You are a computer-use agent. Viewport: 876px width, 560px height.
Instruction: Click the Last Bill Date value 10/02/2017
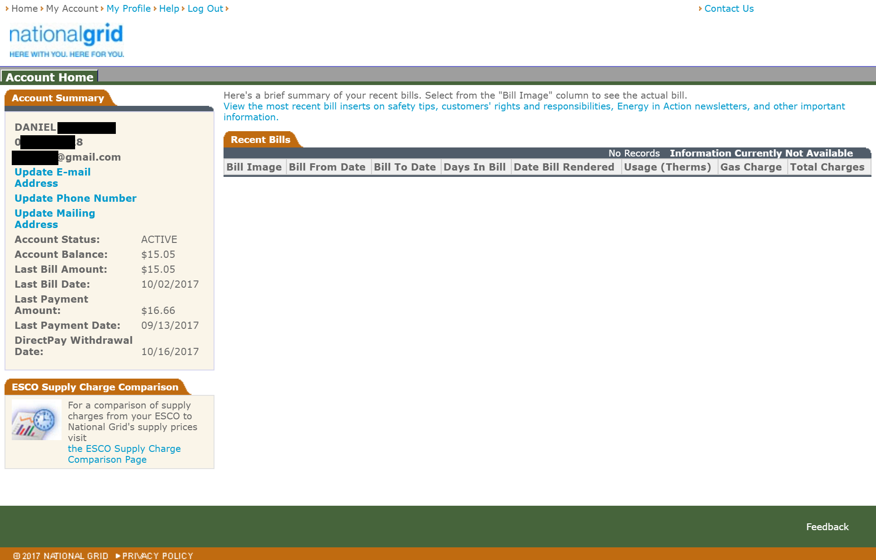tap(170, 284)
